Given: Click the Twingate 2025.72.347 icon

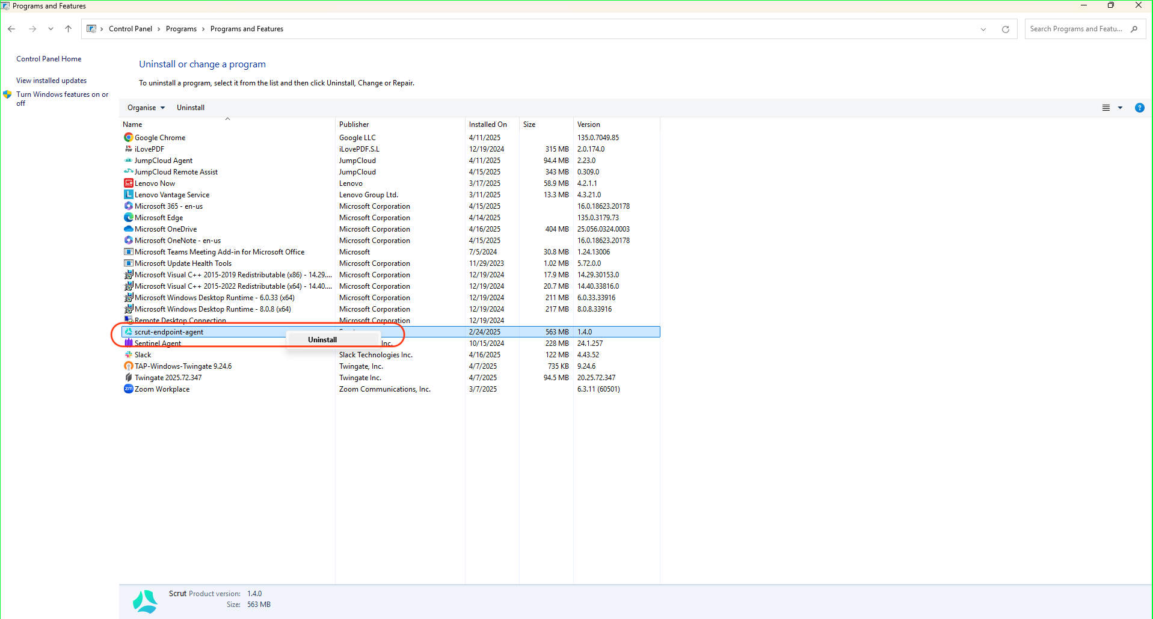Looking at the screenshot, I should [128, 377].
